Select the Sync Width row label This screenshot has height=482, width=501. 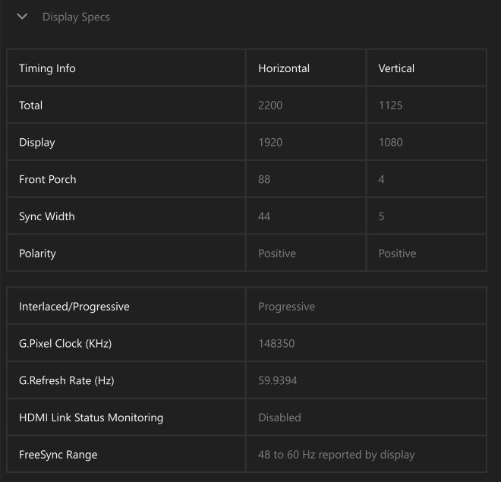point(47,216)
